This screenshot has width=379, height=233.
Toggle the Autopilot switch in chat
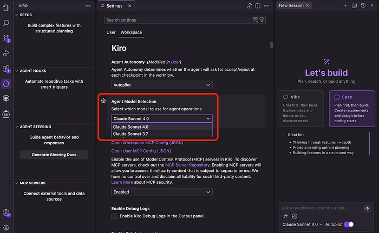pos(349,224)
